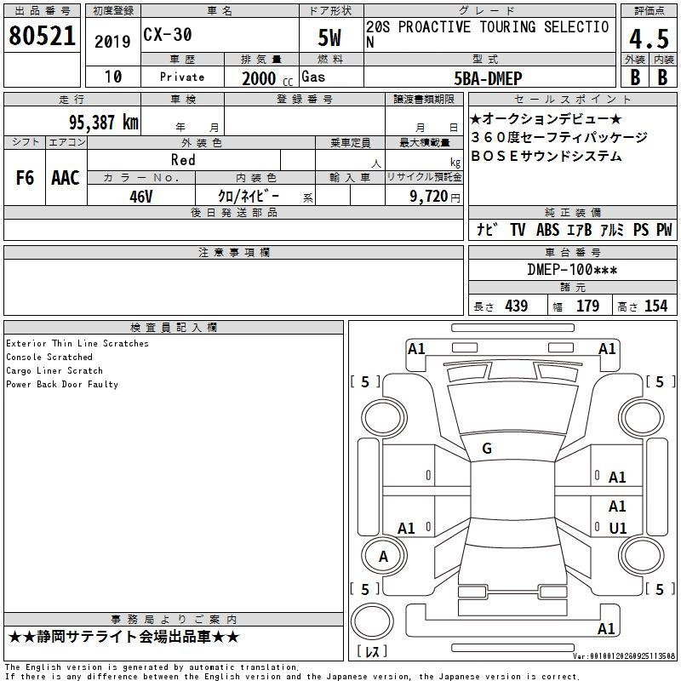The image size is (681, 681).
Task: Click the 360度セーフティパッケージ line
Action: pos(559,137)
